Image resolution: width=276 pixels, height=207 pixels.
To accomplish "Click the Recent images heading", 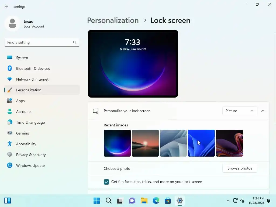I will click(116, 125).
